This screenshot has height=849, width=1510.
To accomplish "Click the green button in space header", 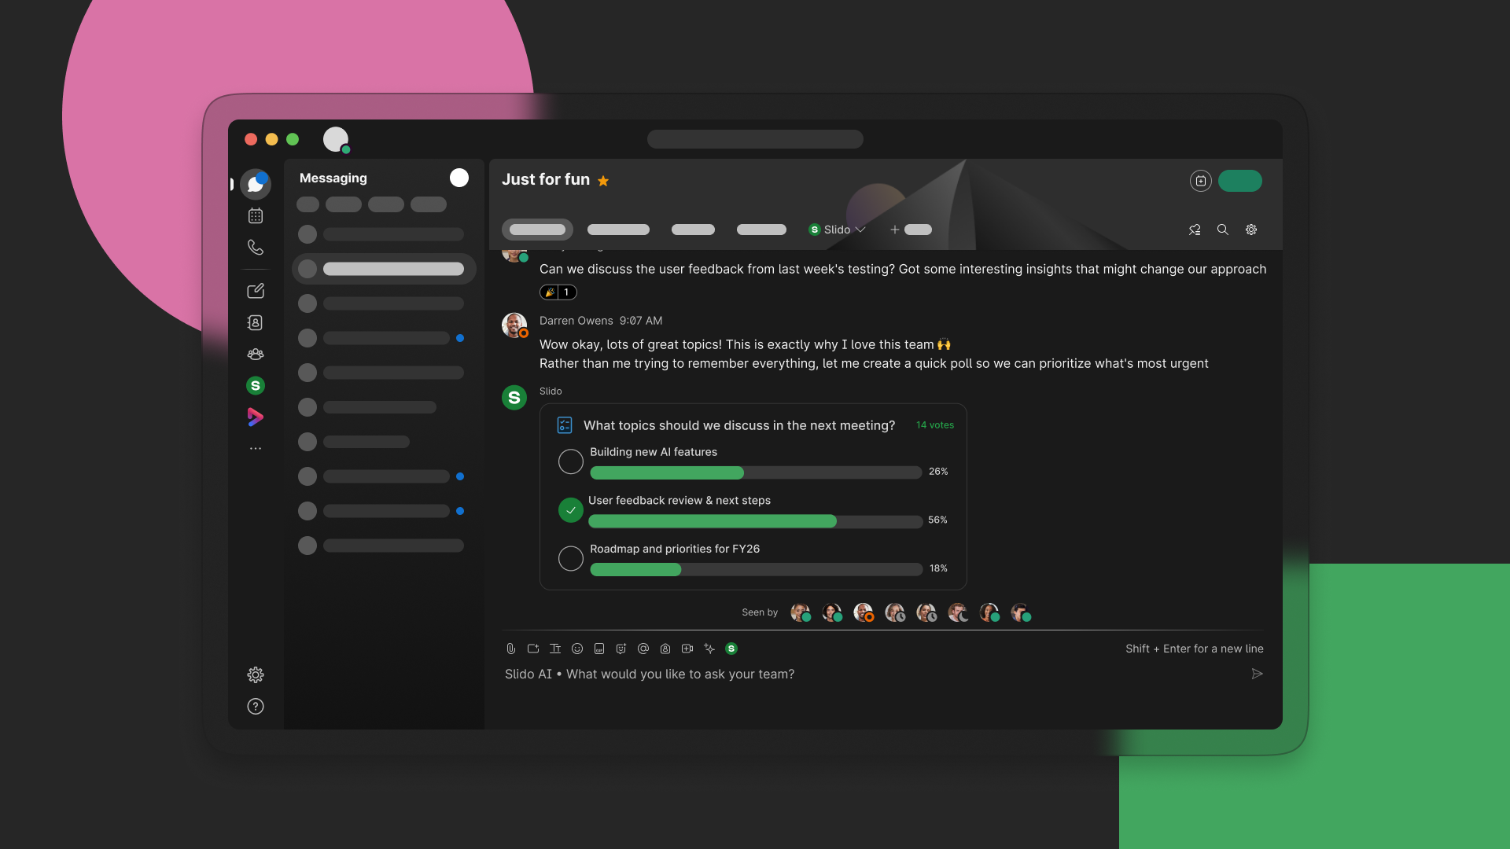I will pos(1240,181).
